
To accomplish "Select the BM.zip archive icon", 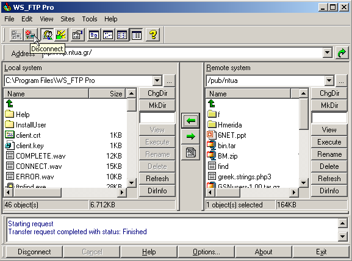I will point(211,156).
